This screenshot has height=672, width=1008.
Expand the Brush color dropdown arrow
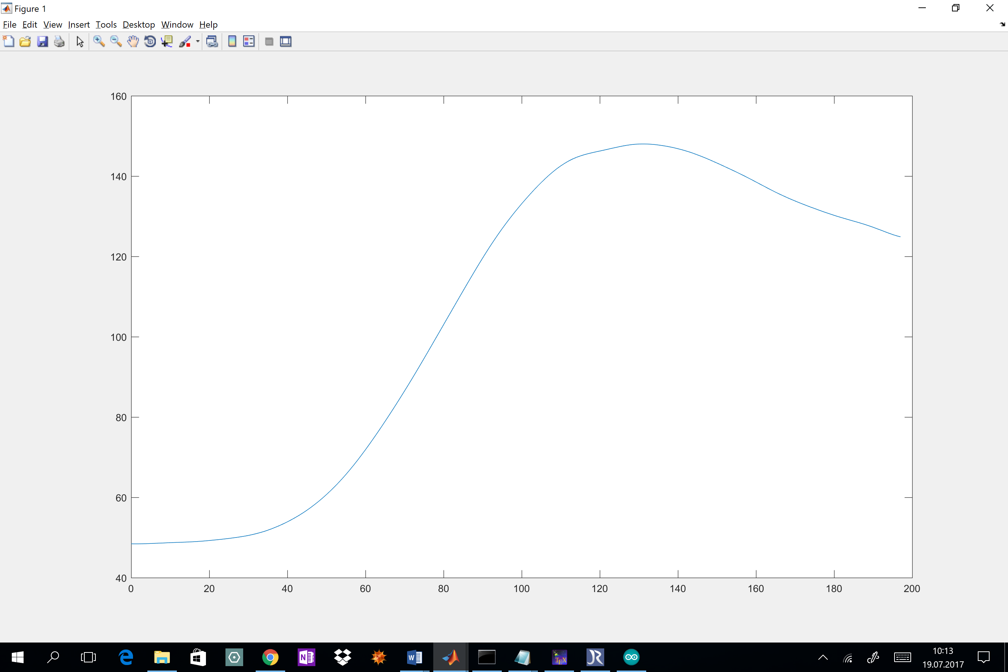pyautogui.click(x=197, y=42)
